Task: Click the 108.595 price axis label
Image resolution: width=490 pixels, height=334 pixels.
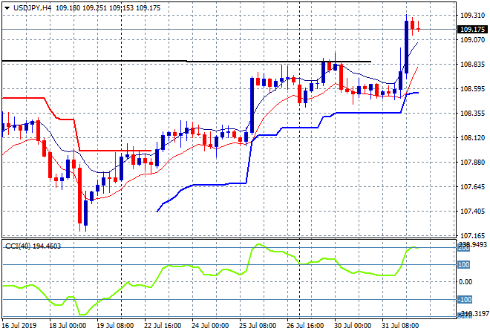Action: (x=472, y=89)
